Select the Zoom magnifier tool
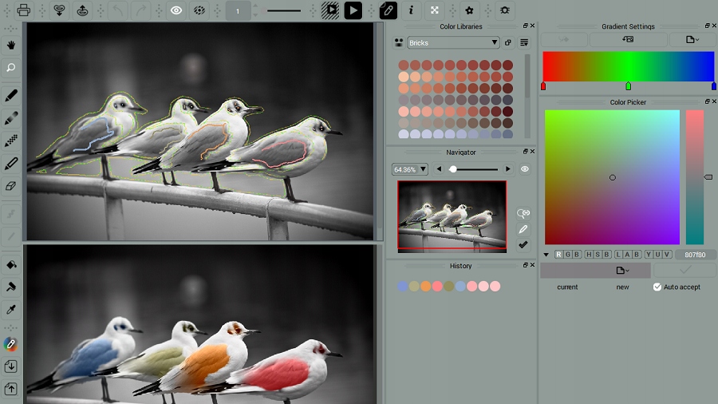The height and width of the screenshot is (404, 718). 11,68
